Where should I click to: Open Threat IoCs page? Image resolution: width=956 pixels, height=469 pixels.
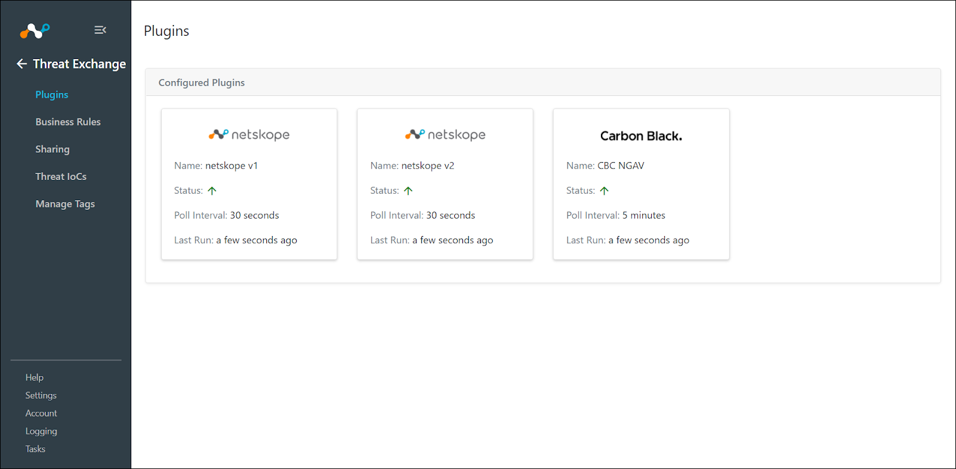pyautogui.click(x=61, y=176)
